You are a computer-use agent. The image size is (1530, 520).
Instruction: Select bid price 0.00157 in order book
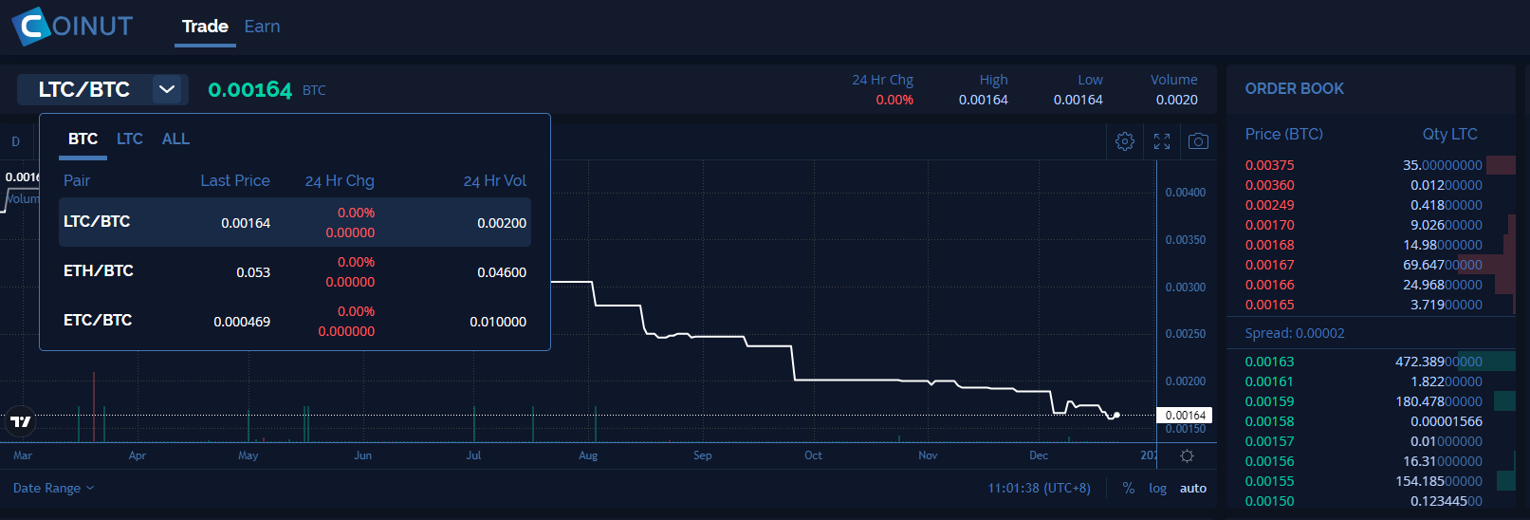[x=1270, y=441]
